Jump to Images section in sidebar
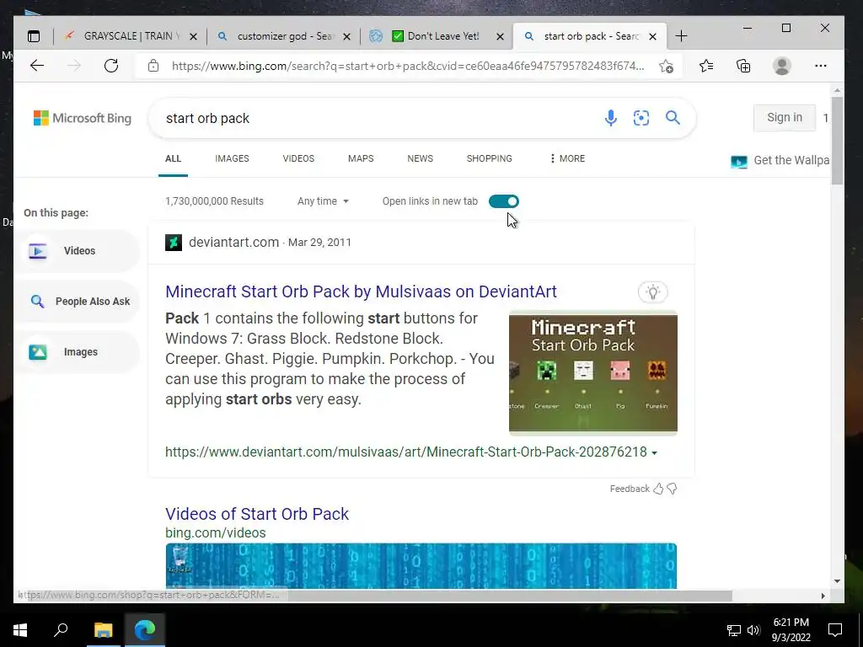 tap(77, 352)
